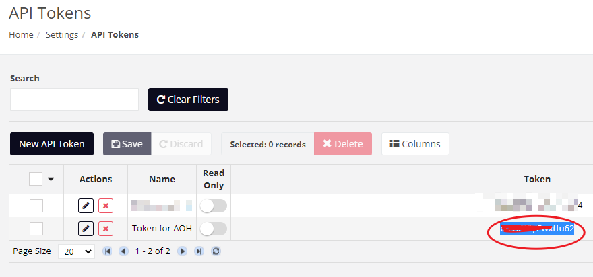Image resolution: width=593 pixels, height=277 pixels.
Task: Toggle Read Only for Token for AOH
Action: tap(214, 229)
